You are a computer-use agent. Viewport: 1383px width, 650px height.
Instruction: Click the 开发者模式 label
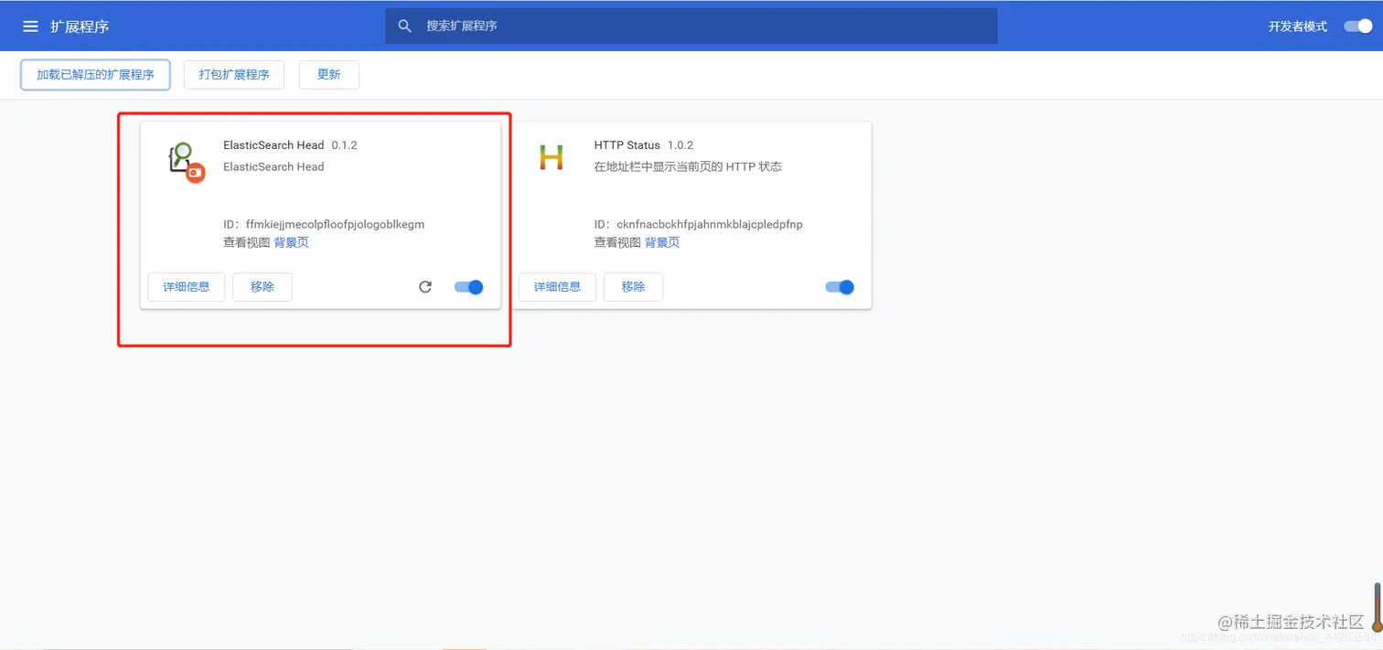click(x=1297, y=27)
